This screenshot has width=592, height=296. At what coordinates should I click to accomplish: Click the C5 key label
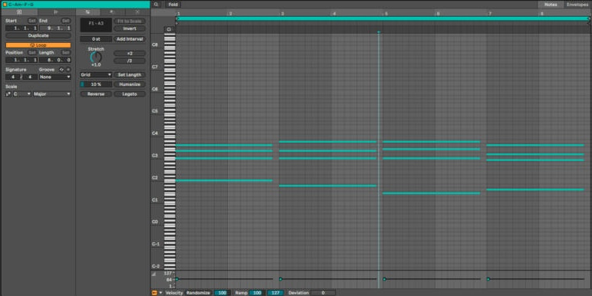tap(155, 111)
